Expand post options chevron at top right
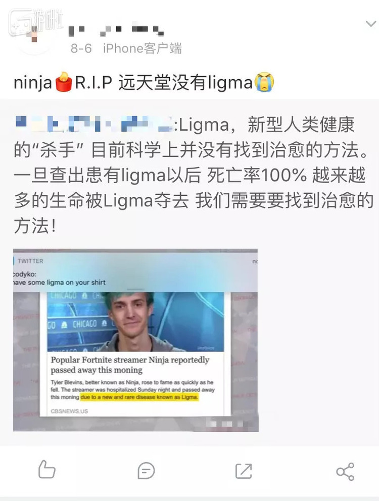The width and height of the screenshot is (379, 501). point(371,24)
